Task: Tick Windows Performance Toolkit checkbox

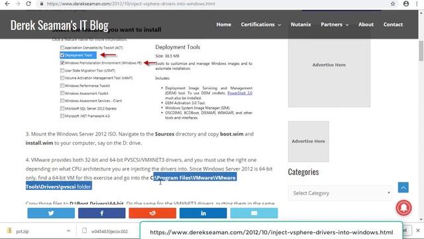Action: pyautogui.click(x=62, y=86)
